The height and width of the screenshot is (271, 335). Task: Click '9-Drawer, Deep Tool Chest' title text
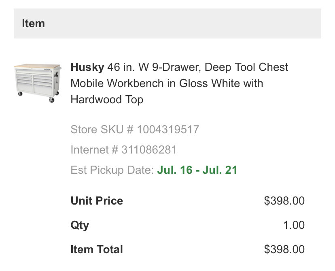pyautogui.click(x=220, y=67)
